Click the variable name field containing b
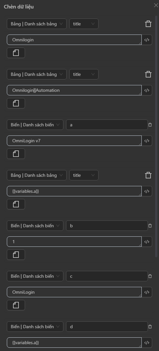Screen dimensions: 159x351 pyautogui.click(x=107, y=226)
